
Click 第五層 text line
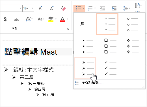pos(48,95)
